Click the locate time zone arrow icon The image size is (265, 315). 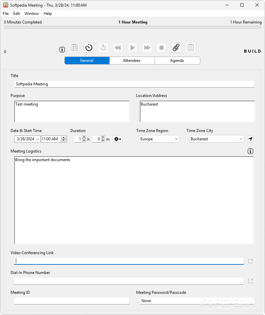250,139
